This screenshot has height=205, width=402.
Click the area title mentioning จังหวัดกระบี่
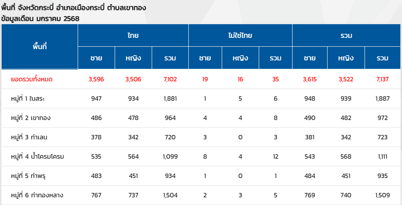(73, 8)
